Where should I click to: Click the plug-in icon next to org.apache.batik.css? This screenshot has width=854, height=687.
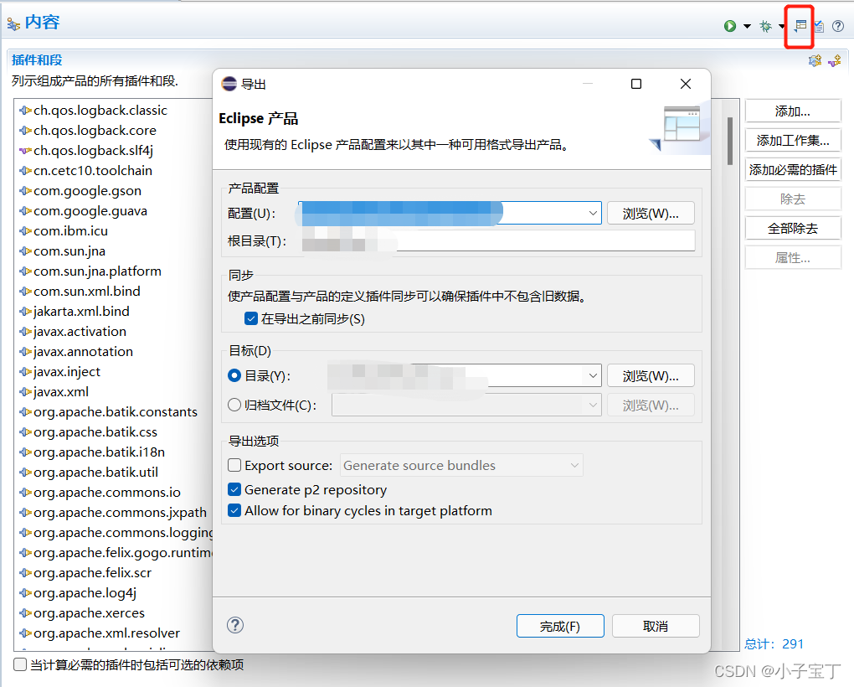pos(26,432)
